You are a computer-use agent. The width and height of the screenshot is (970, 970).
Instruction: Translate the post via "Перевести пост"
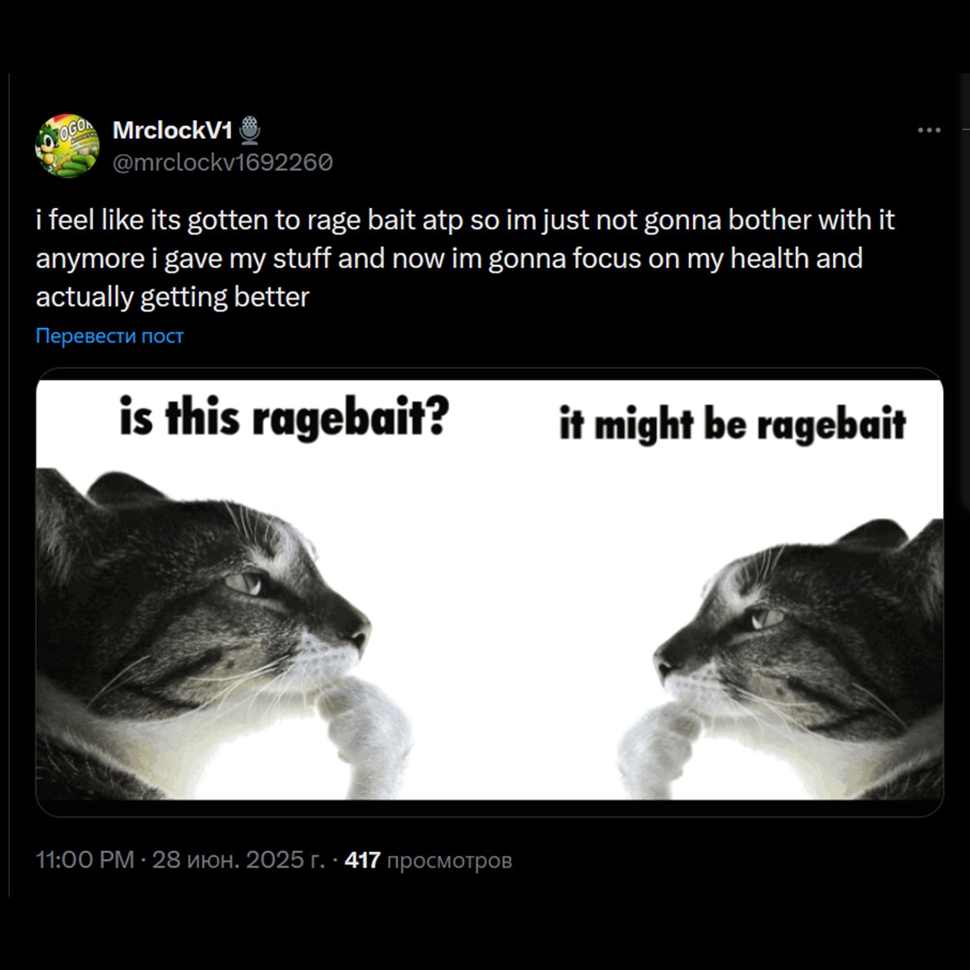[x=109, y=336]
